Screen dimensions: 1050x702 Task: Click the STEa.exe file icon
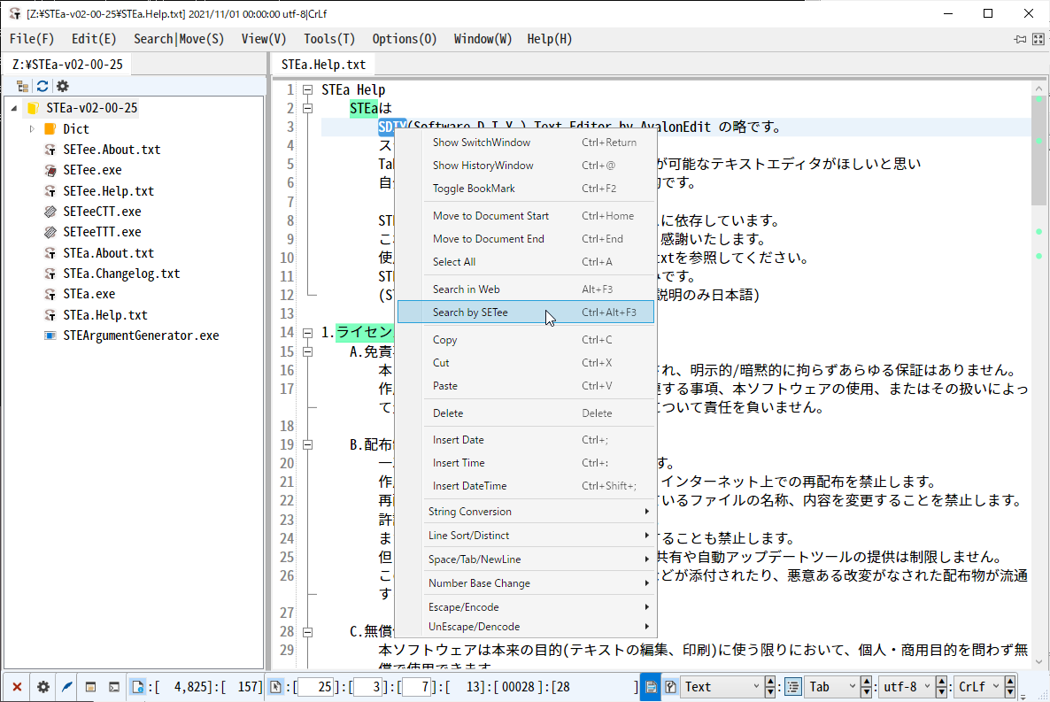50,294
